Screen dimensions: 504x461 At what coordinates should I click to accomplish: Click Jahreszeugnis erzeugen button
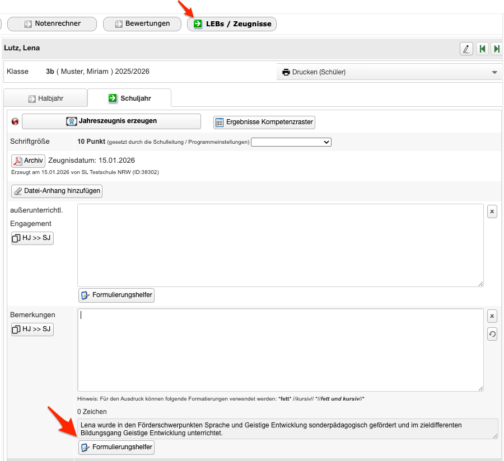pyautogui.click(x=111, y=121)
